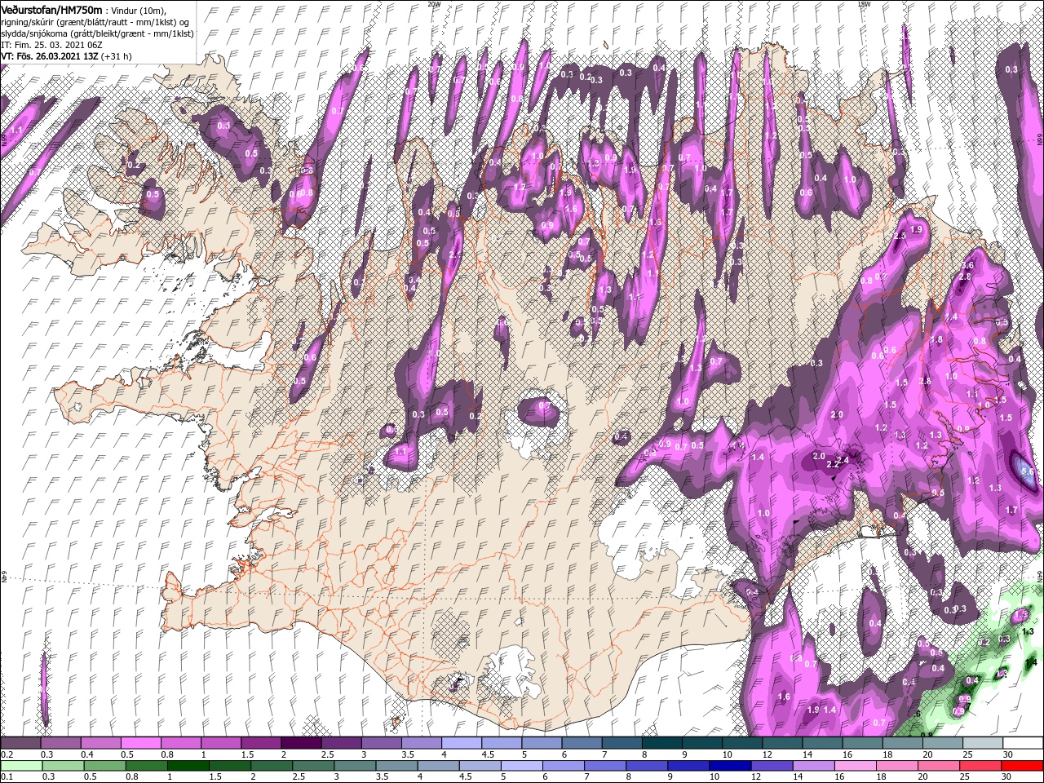1044x783 pixels.
Task: Pick the pink bottom legend swatch starting at 16
Action: (x=854, y=765)
